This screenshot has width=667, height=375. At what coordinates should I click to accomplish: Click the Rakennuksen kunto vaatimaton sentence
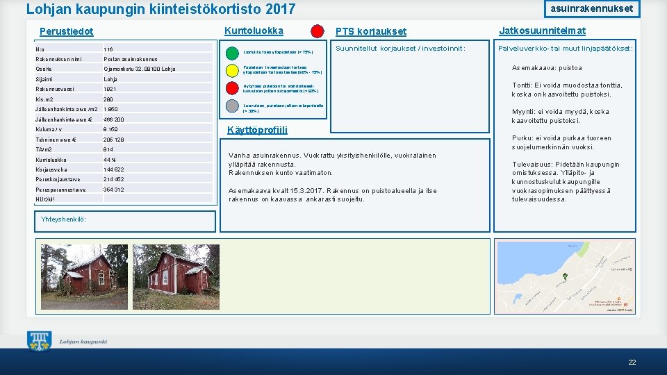[281, 173]
